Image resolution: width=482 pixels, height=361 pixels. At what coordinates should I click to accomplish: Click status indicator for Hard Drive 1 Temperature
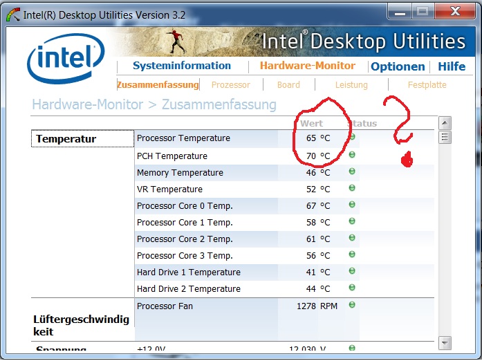coord(352,271)
